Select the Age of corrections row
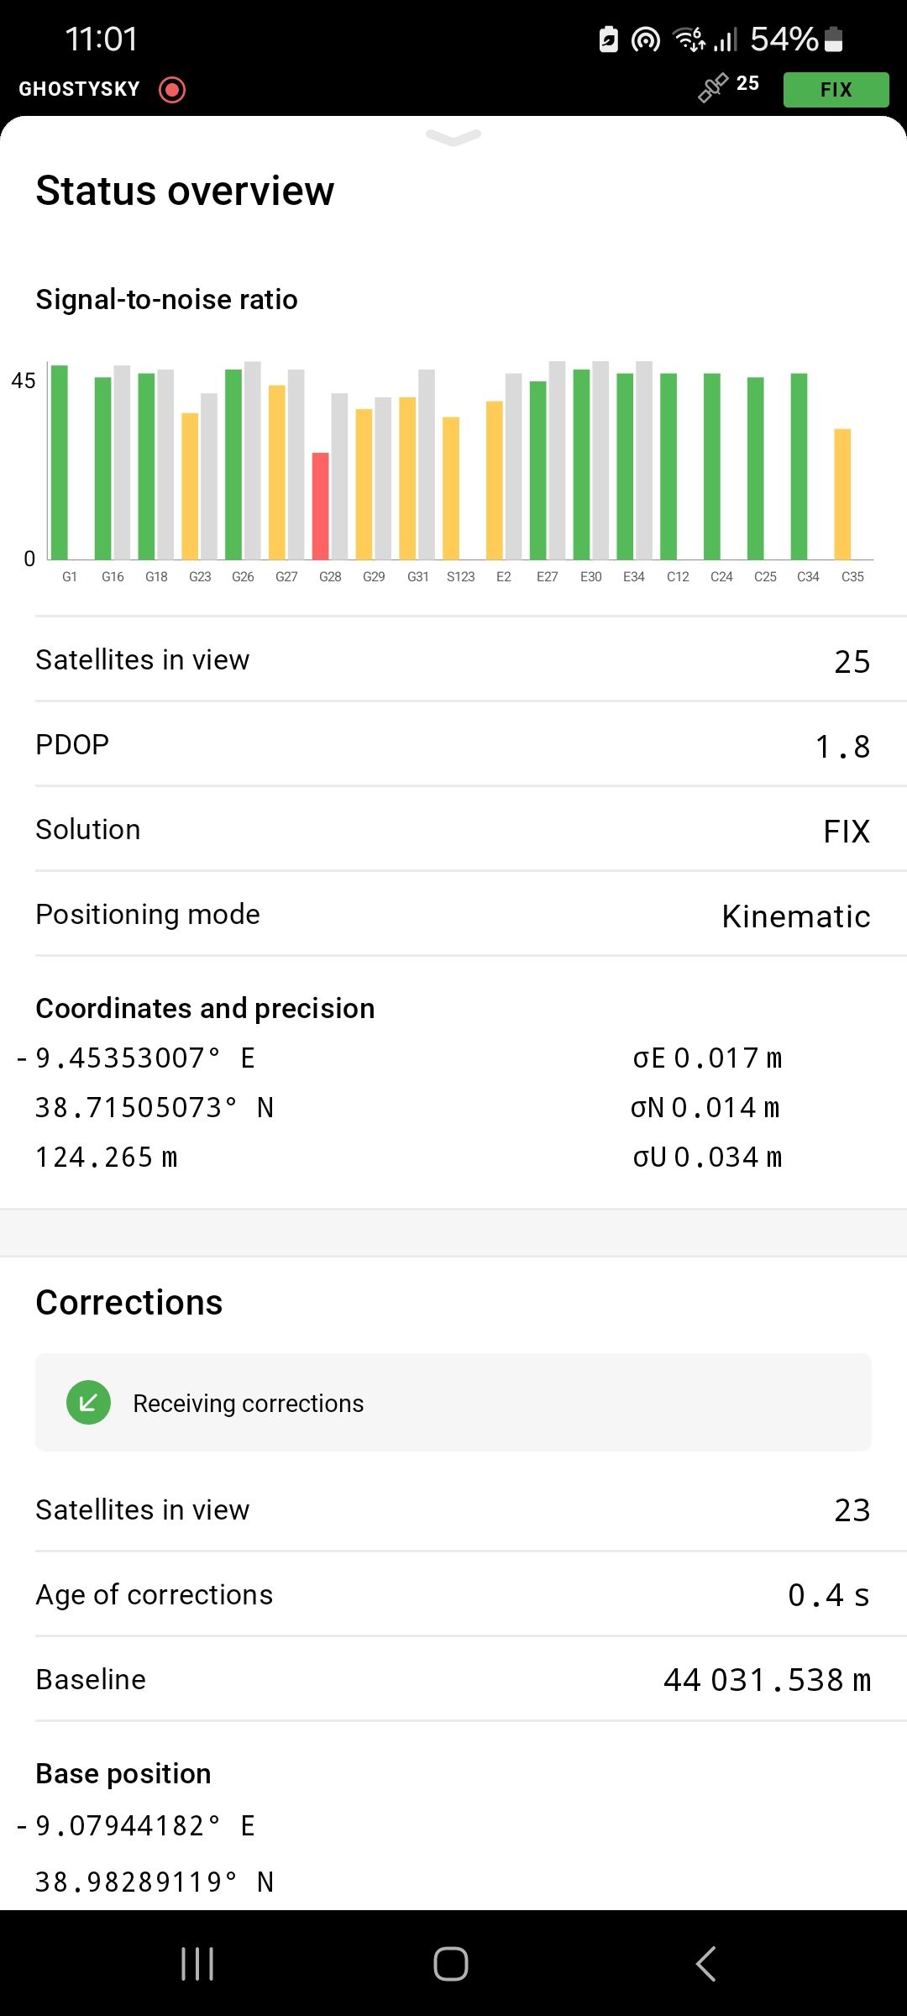Viewport: 907px width, 2016px height. coord(453,1594)
